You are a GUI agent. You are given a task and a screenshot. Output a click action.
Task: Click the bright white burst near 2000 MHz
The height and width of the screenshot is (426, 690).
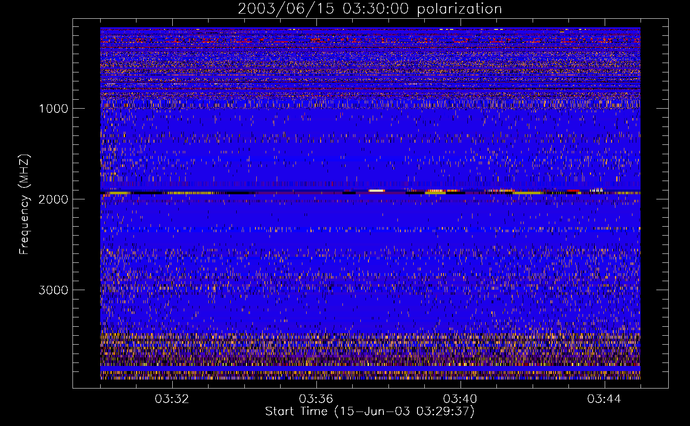(377, 191)
